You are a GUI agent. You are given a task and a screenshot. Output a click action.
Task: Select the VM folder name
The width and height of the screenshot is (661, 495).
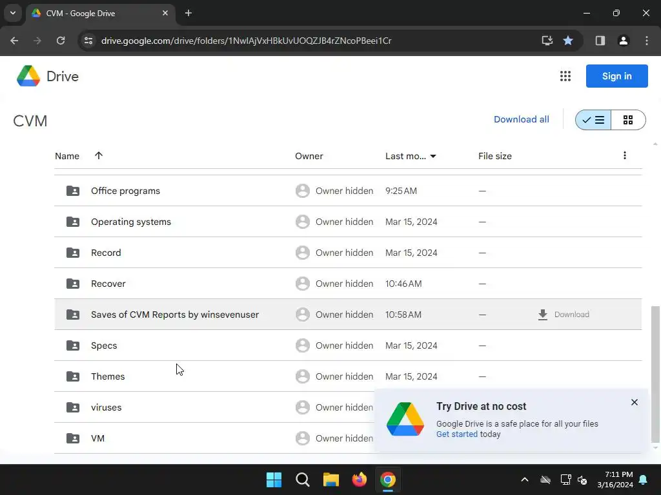[x=98, y=438]
